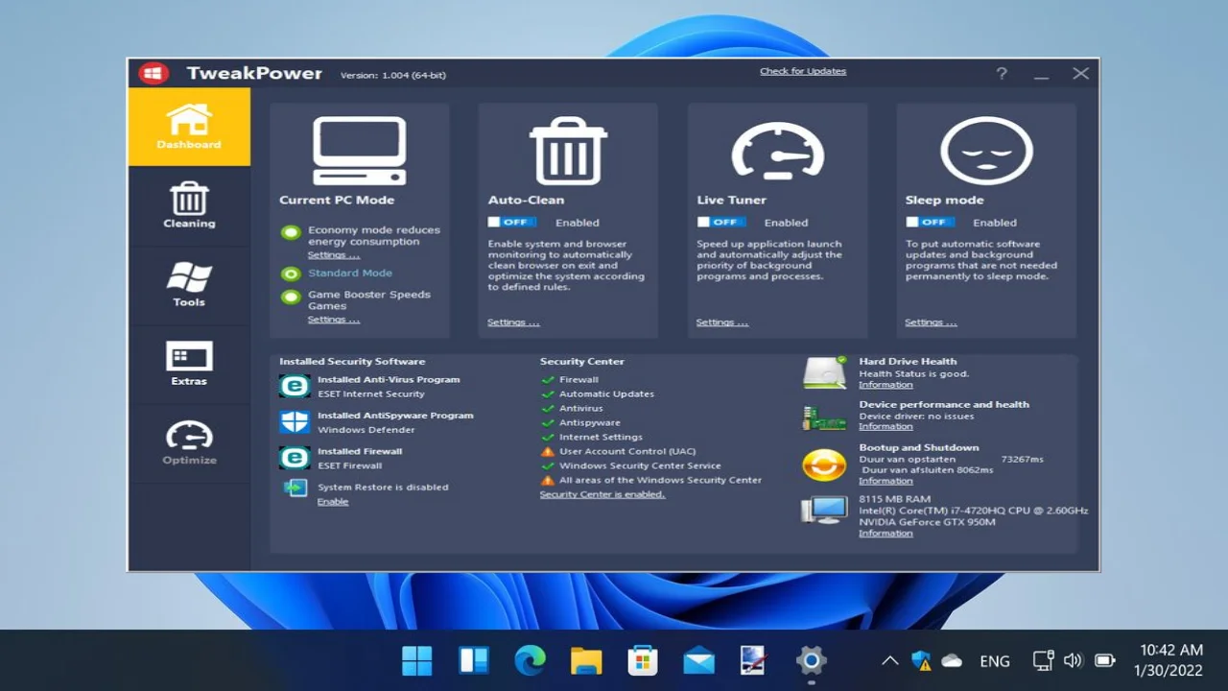This screenshot has height=691, width=1228.
Task: Select Standard Mode radio button
Action: (290, 274)
